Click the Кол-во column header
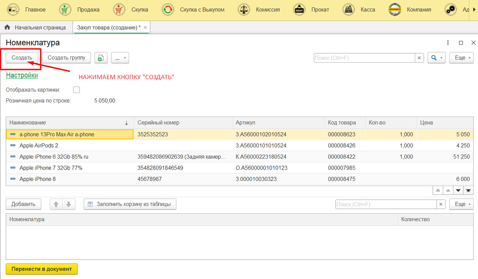 click(391, 123)
